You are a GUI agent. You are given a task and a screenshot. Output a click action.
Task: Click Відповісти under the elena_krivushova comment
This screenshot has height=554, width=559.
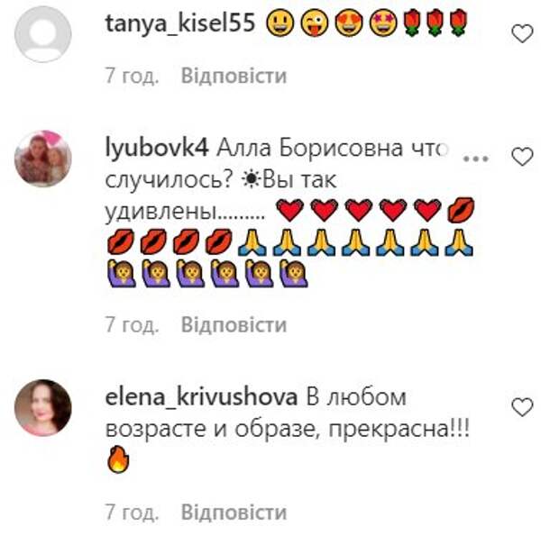click(x=234, y=513)
